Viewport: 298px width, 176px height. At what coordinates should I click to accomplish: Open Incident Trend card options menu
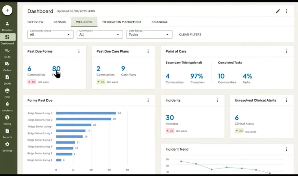(286, 149)
